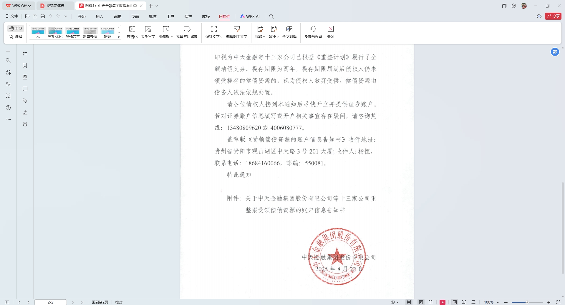Open the 转换 convert dropdown in ribbon

click(x=274, y=32)
